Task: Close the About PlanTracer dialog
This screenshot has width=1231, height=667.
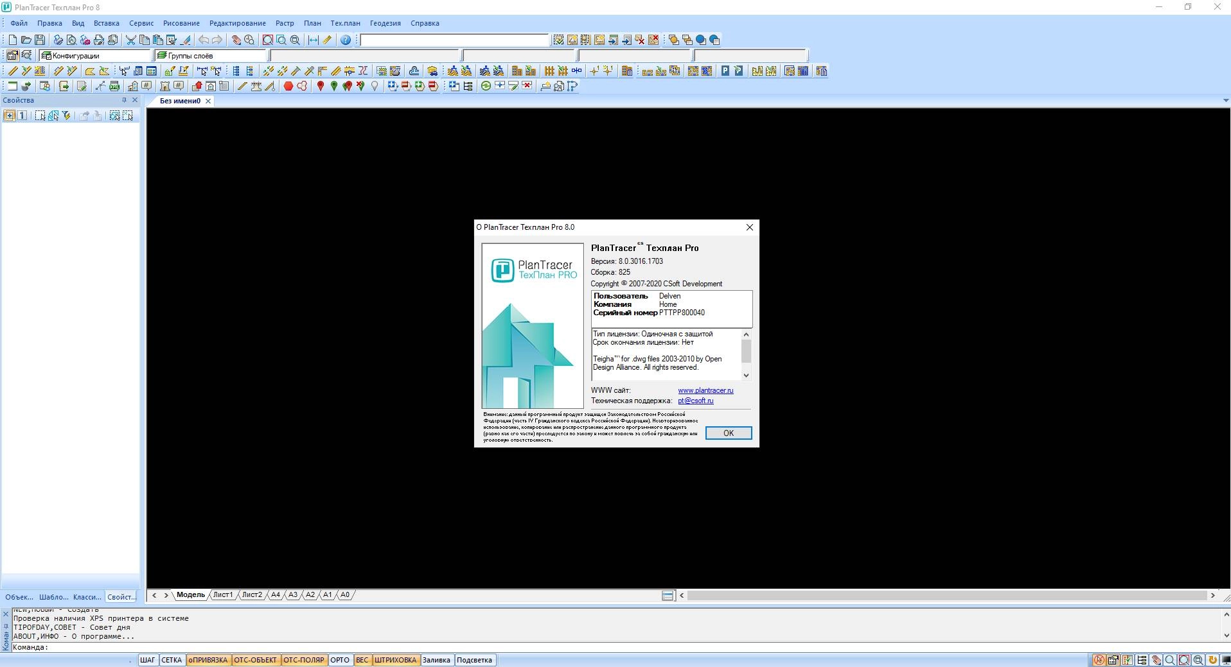Action: (x=749, y=227)
